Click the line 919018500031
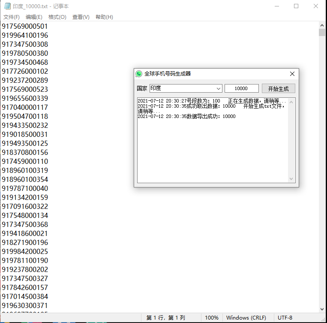Screen dimensions: 327x323 (25, 134)
